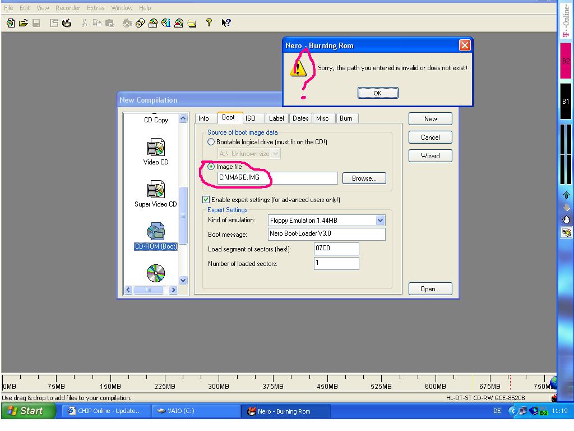Switch to VAIO (C:) taskbar window
The image size is (574, 431).
196,411
